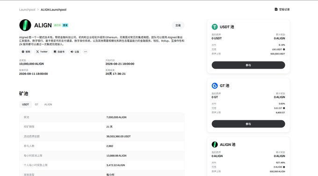Switch to the ALIGN mining pool tab

(x=48, y=104)
